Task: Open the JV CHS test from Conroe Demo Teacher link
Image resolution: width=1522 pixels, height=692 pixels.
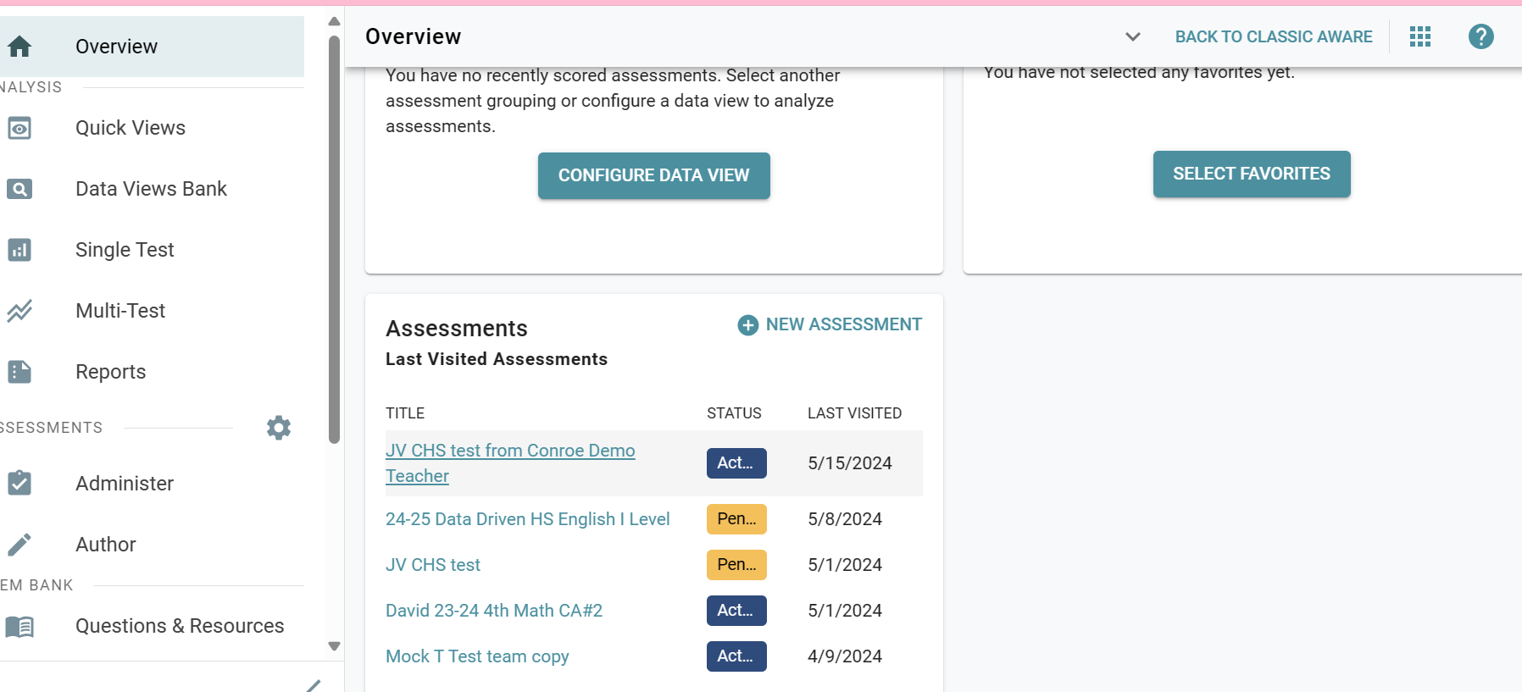Action: point(509,451)
